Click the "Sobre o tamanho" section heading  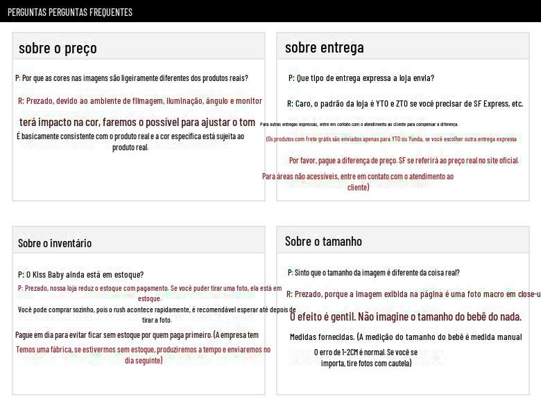(x=323, y=241)
